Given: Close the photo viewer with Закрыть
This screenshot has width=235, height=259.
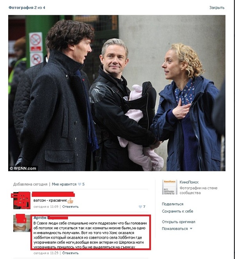Looking at the screenshot, I should click(217, 7).
